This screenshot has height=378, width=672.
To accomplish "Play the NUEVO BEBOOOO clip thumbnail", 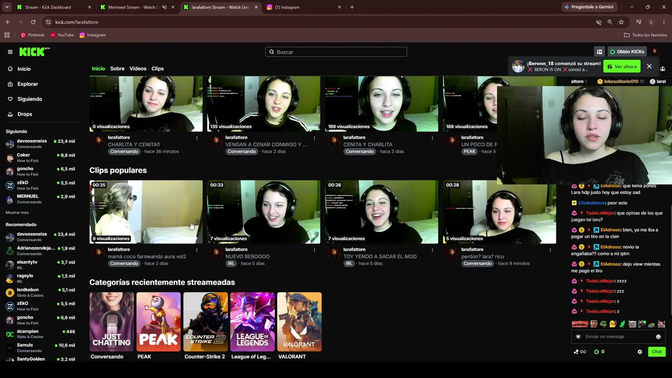I will pyautogui.click(x=264, y=212).
